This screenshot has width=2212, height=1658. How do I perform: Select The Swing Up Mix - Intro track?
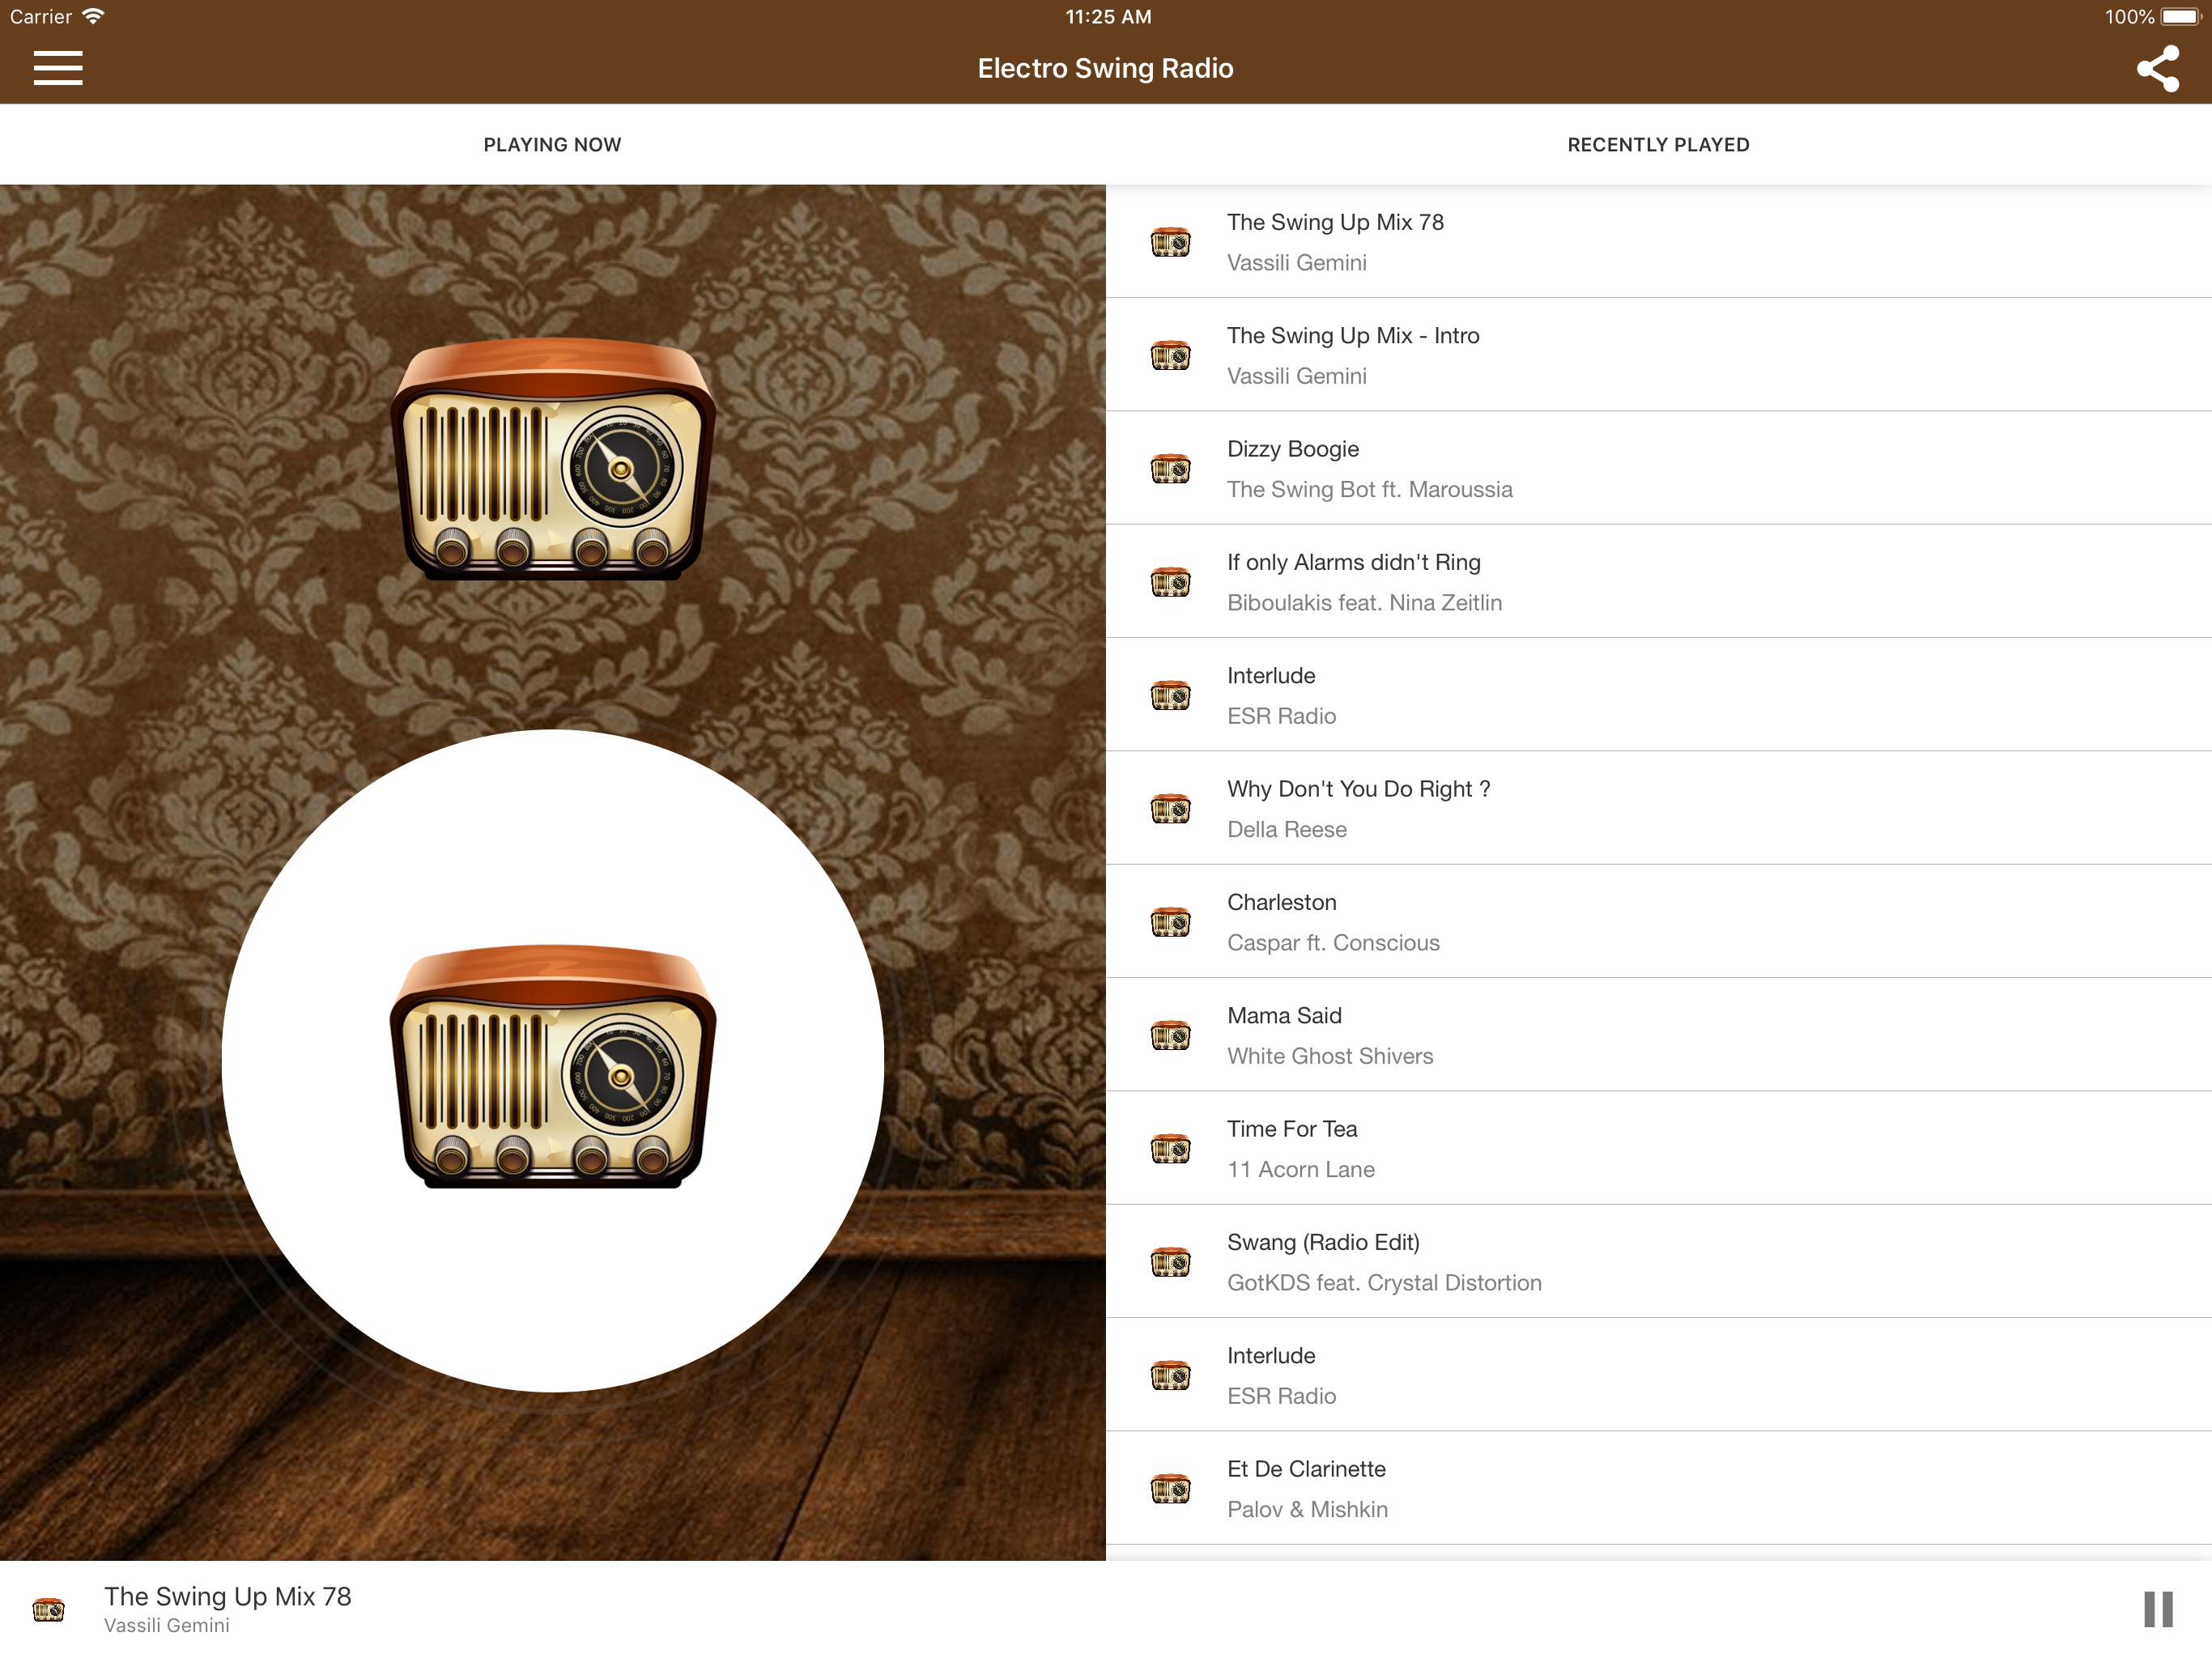(1352, 336)
